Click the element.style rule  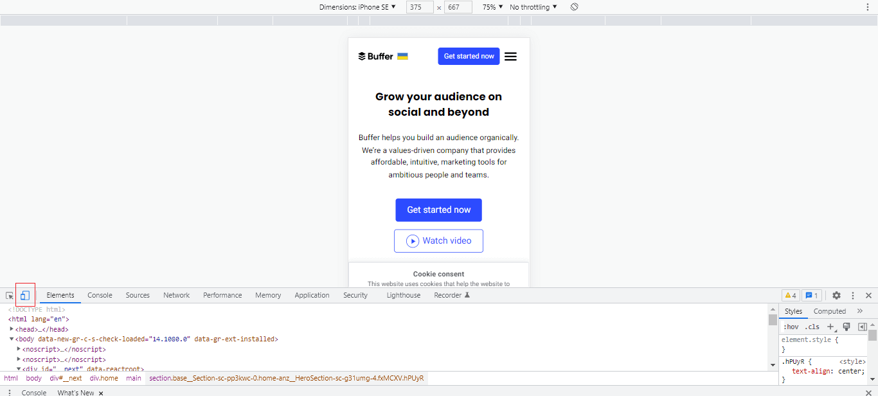tap(809, 339)
